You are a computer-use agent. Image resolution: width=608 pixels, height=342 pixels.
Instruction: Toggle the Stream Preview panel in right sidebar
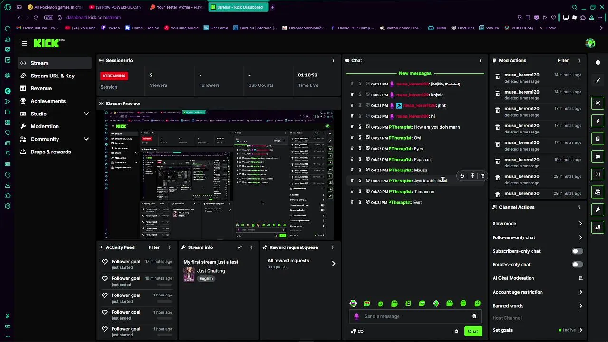point(598,103)
